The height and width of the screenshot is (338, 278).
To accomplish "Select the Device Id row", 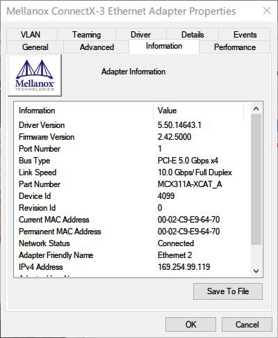I will (132, 196).
